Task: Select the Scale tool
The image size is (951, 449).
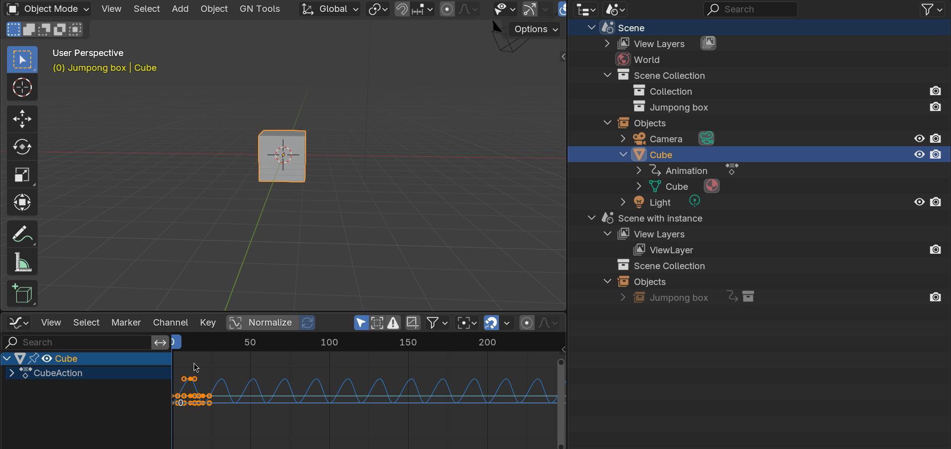Action: [x=22, y=174]
